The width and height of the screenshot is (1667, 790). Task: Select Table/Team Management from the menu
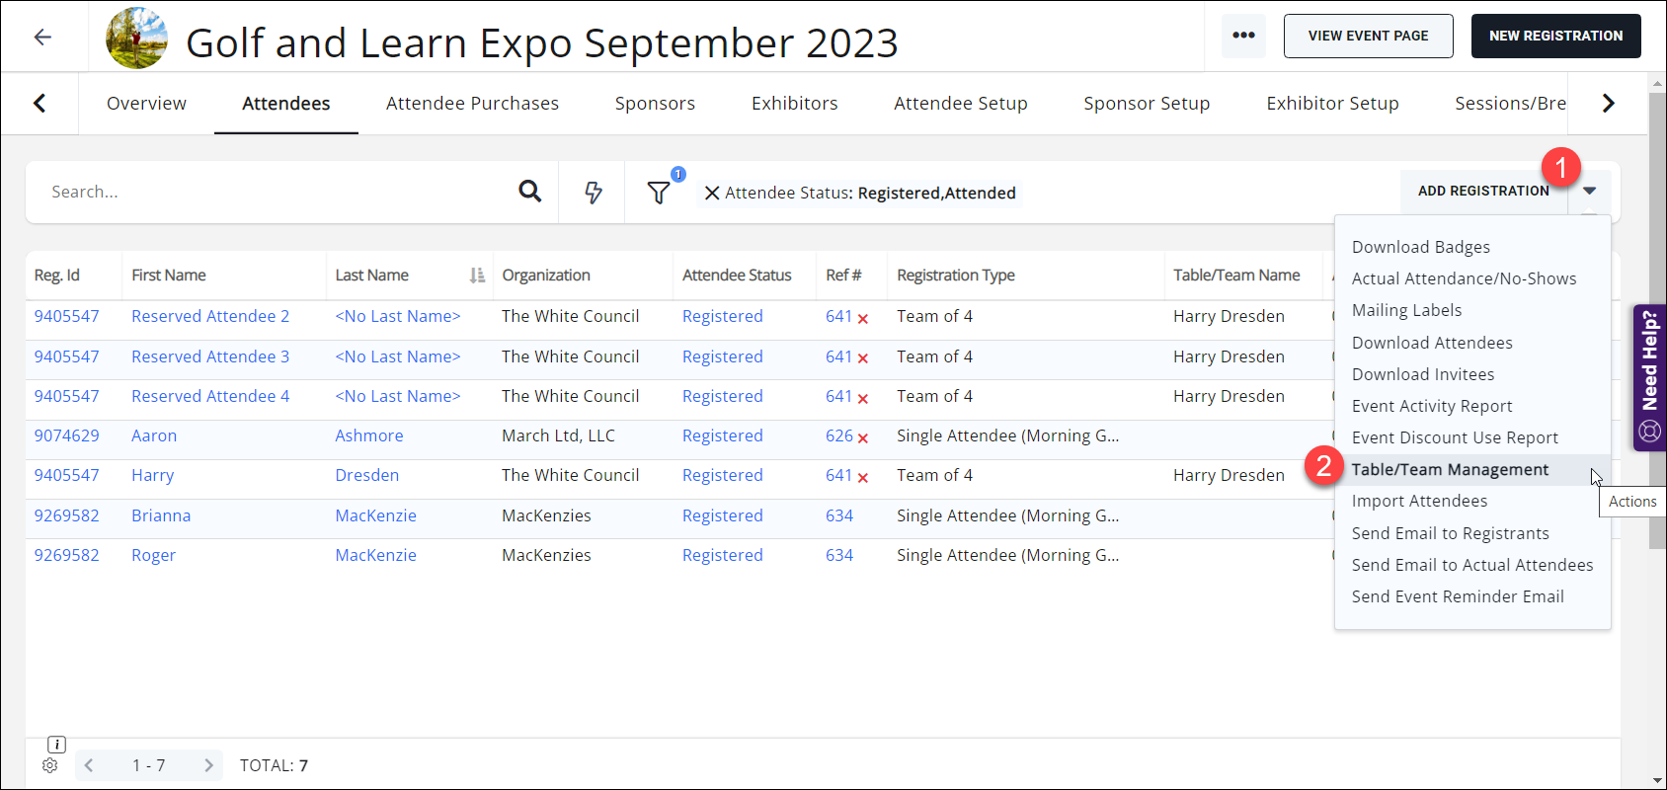coord(1450,470)
